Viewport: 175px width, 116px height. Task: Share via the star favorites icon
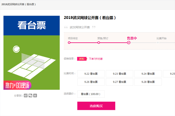[x=35, y=95]
